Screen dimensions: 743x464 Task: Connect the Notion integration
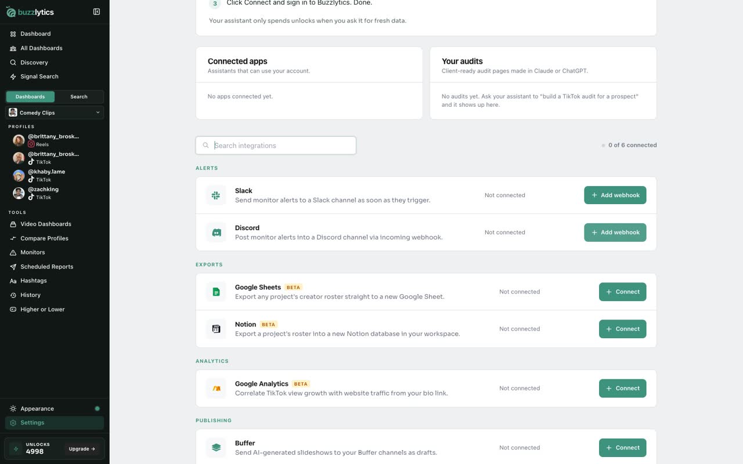click(x=622, y=329)
